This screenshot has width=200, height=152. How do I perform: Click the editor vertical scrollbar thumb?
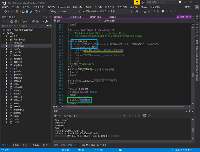[x=193, y=75]
